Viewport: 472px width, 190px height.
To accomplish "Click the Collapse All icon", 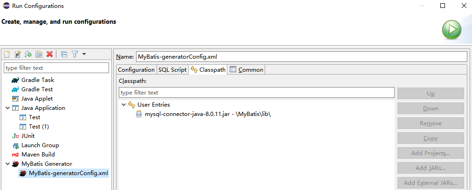I will [64, 54].
